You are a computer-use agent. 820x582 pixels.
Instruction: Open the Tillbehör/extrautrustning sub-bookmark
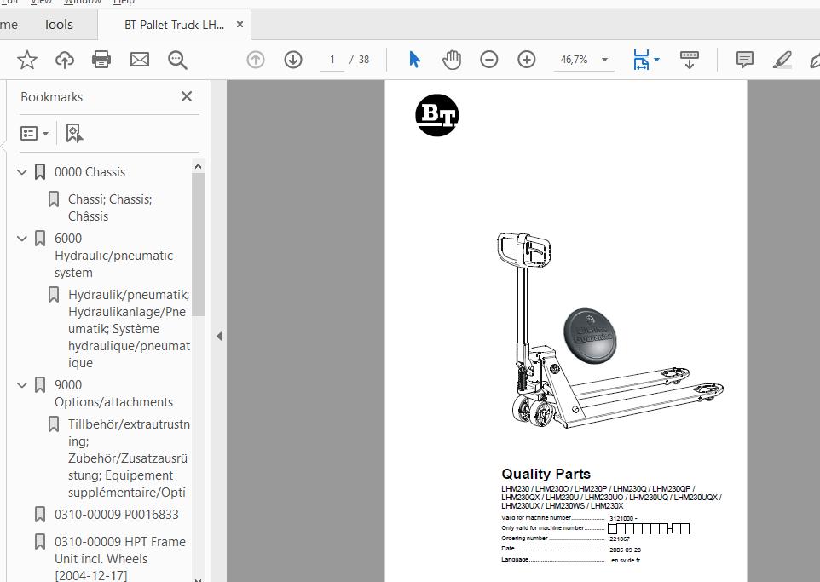pos(130,458)
